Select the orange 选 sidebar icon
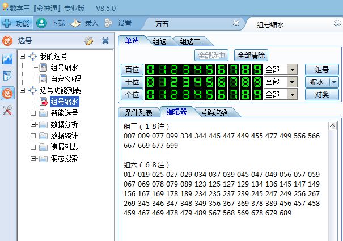The width and height of the screenshot is (343, 241). click(x=7, y=94)
